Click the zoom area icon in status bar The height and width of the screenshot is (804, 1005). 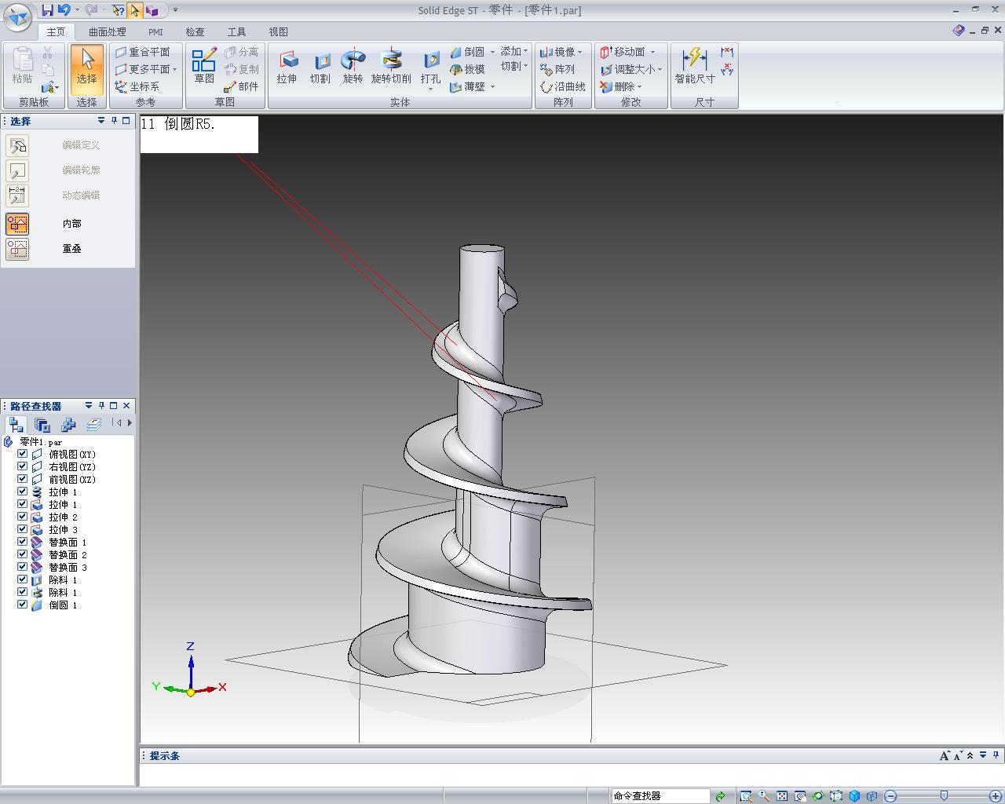[x=746, y=796]
